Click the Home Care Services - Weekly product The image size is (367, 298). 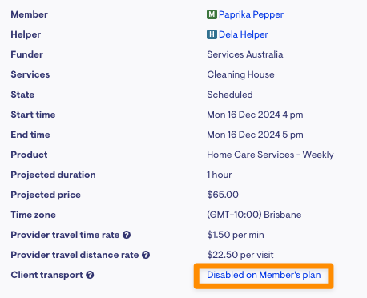point(270,155)
